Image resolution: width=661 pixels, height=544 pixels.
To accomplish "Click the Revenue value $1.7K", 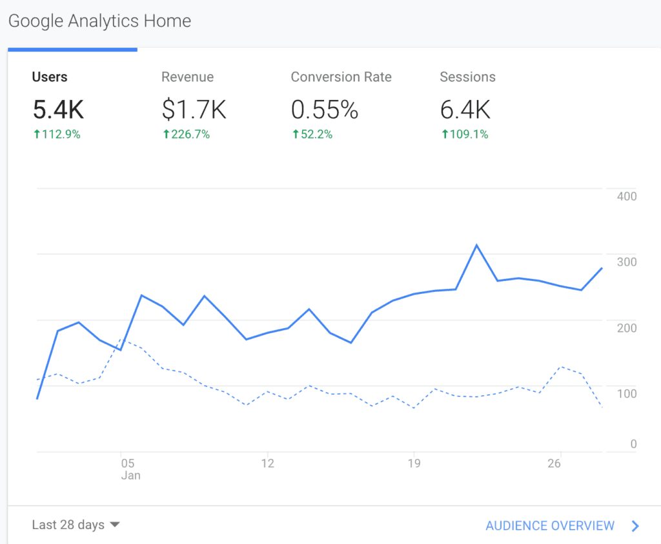I will tap(194, 110).
